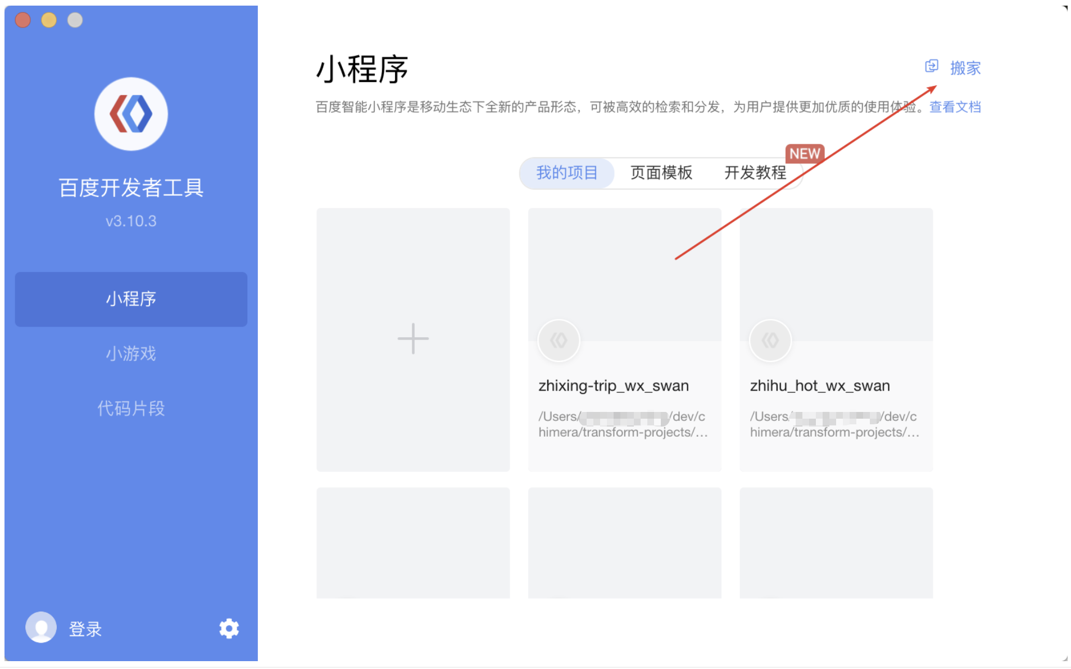This screenshot has width=1071, height=669.
Task: Open the 查看文档 documentation link
Action: pos(955,107)
